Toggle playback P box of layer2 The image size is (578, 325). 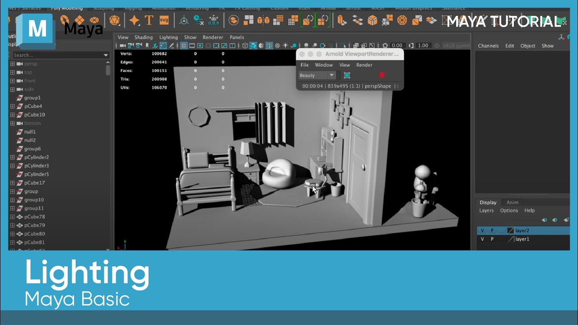point(492,231)
